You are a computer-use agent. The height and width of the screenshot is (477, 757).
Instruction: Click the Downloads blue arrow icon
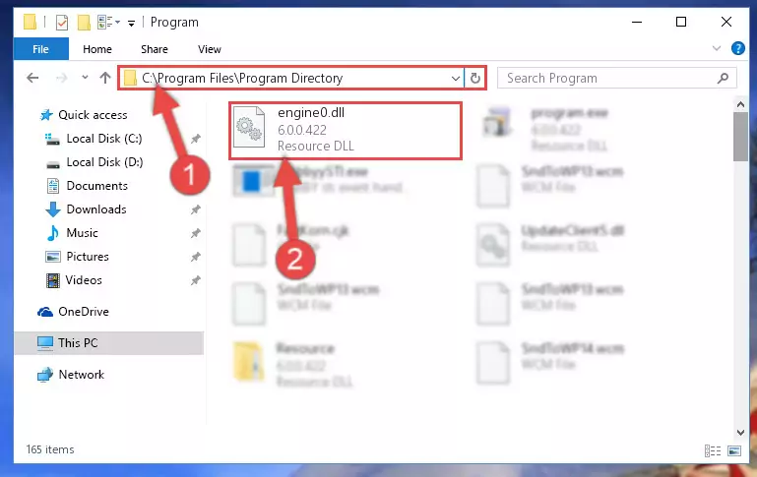(x=53, y=209)
